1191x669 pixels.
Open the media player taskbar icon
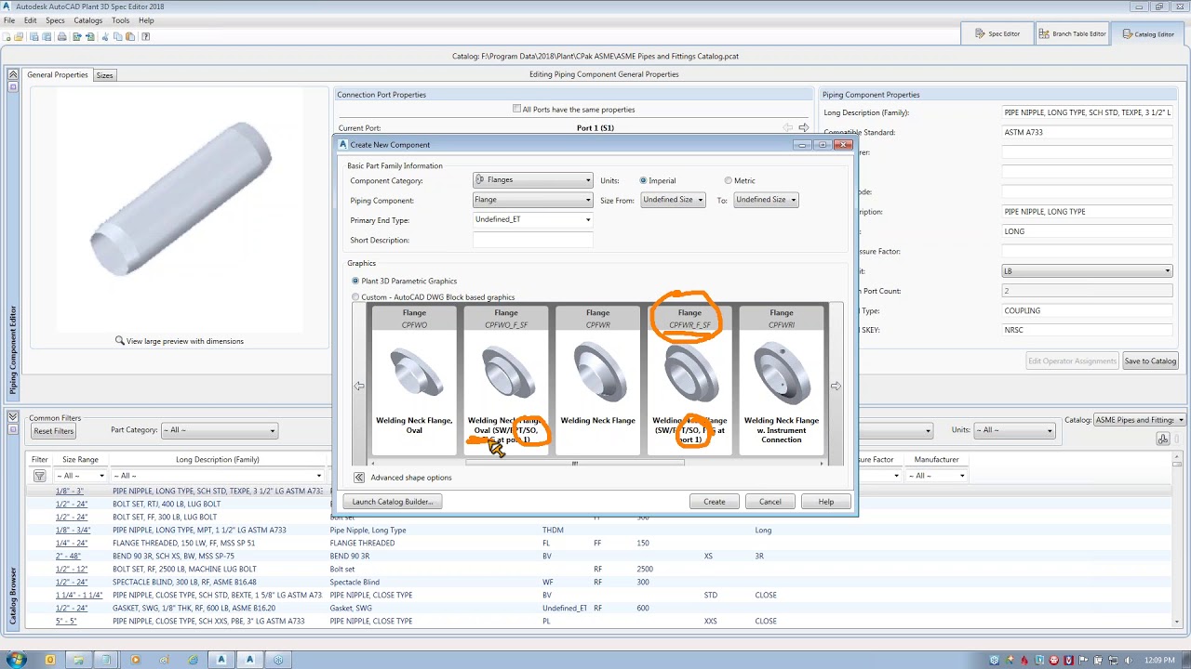135,660
